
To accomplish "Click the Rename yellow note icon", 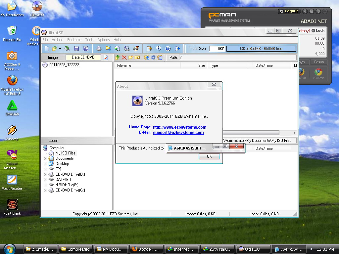I will click(x=137, y=58).
